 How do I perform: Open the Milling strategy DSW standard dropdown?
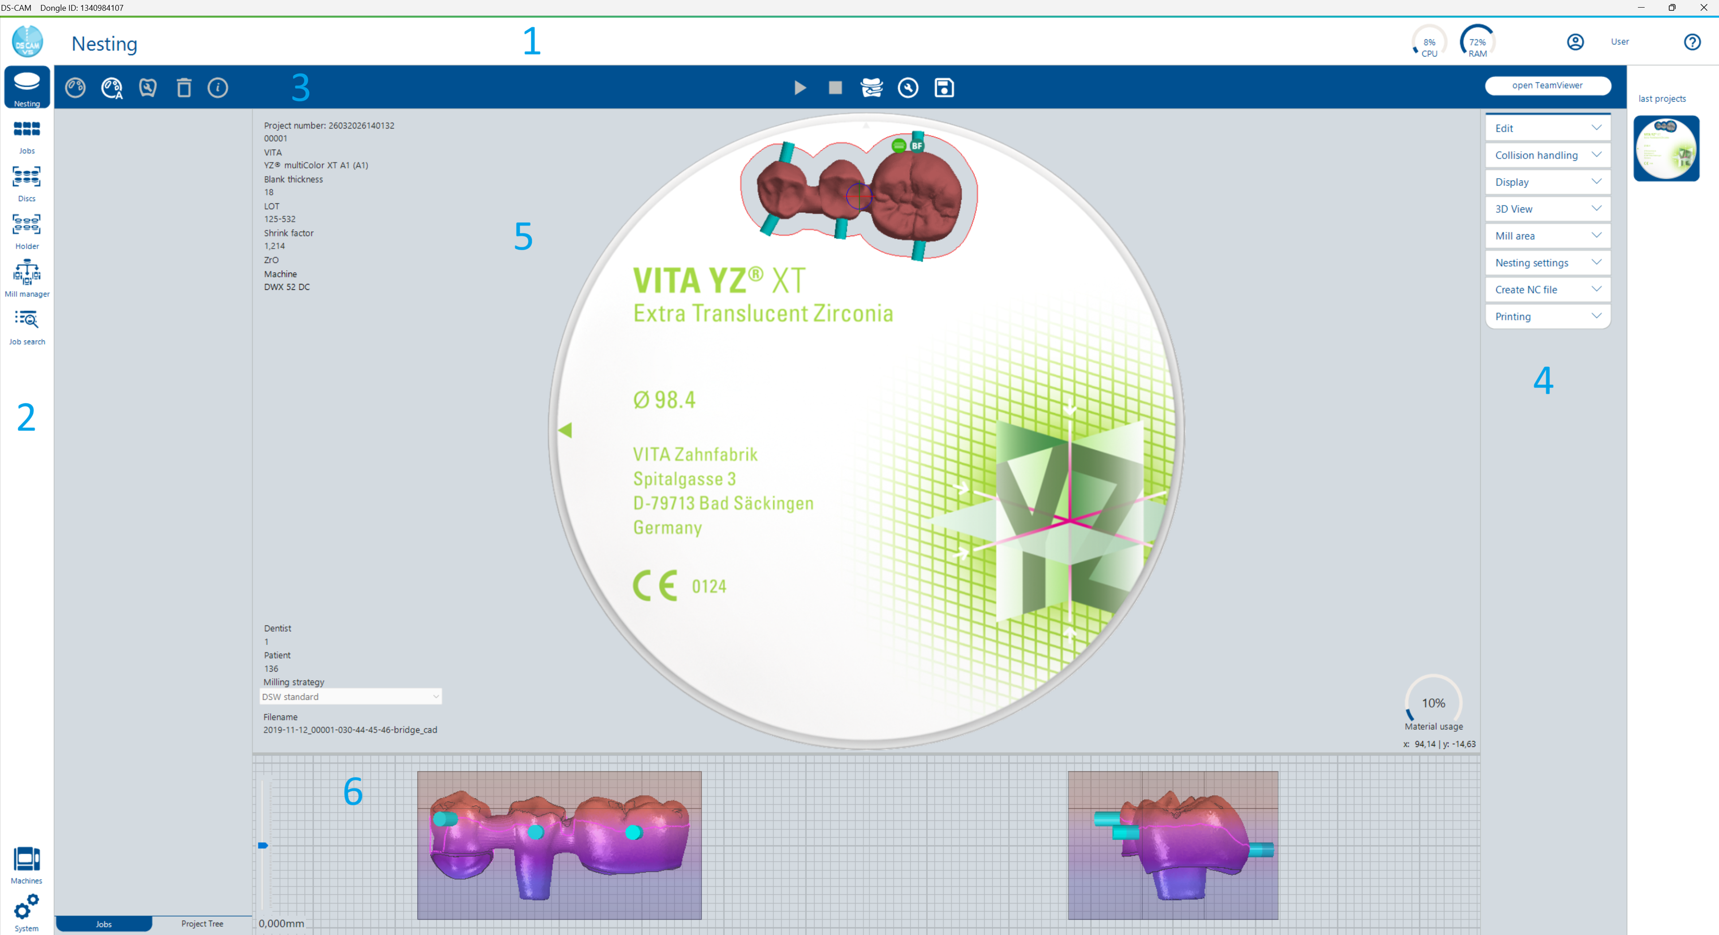click(x=350, y=696)
